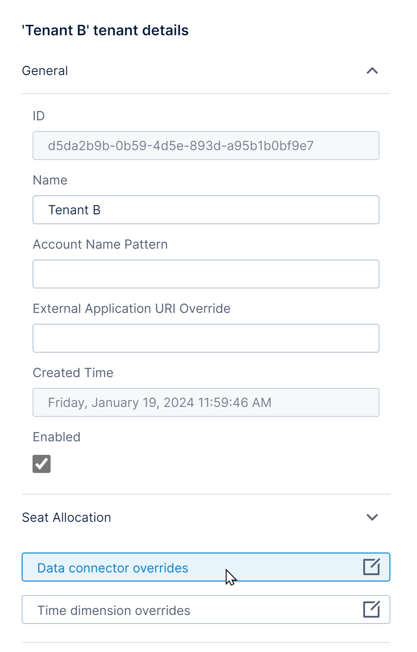Click into the Name field containing Tenant B
417x652 pixels.
[x=206, y=210]
